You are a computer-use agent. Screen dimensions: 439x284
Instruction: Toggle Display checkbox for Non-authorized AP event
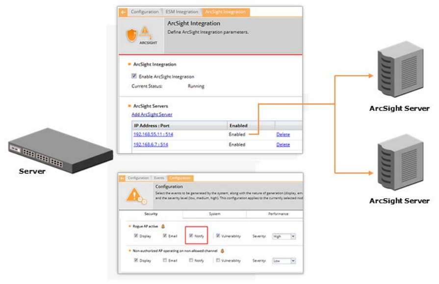pyautogui.click(x=136, y=260)
